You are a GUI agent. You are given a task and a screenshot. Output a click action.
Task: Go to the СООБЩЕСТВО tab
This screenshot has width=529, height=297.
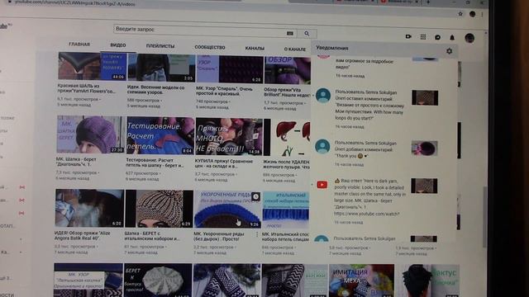pos(210,48)
